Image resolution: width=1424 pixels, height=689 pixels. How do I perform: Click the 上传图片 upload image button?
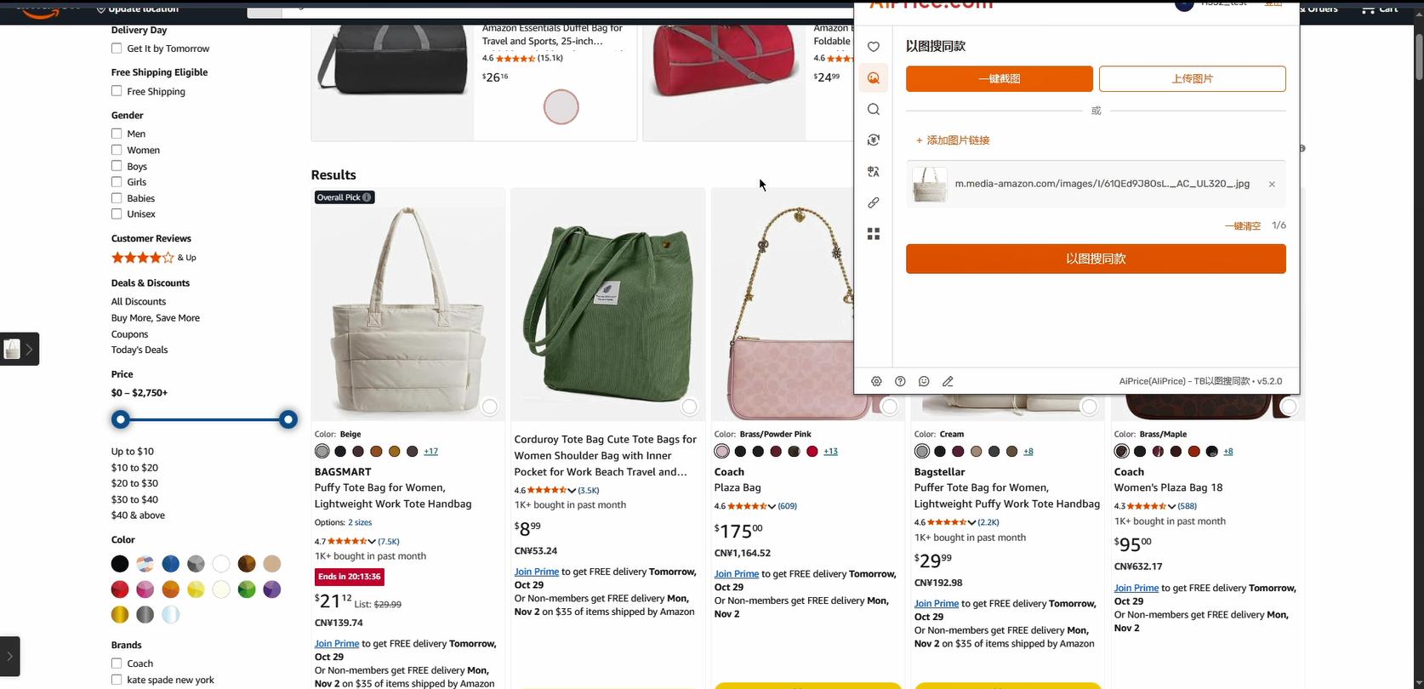point(1193,79)
